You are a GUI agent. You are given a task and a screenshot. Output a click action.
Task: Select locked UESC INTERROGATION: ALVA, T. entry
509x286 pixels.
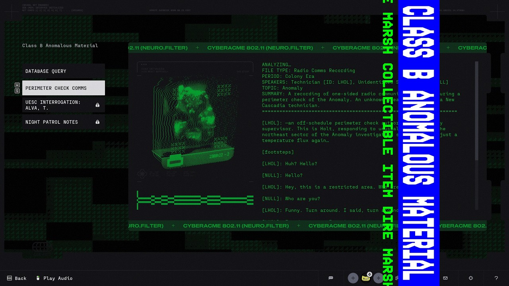tap(64, 105)
